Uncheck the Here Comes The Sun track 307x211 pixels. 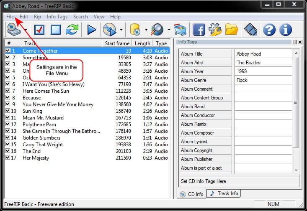pos(8,91)
